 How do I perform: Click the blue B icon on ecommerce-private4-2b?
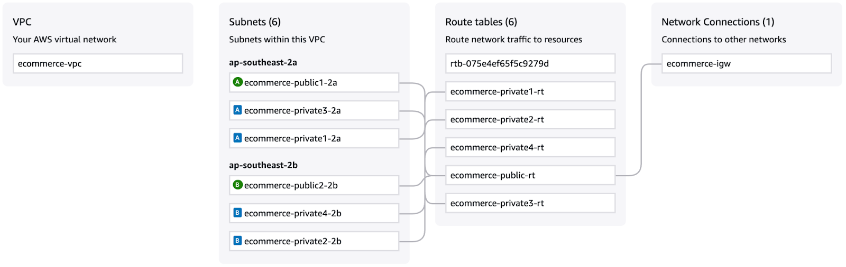pos(237,213)
